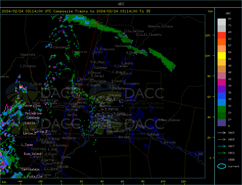The image size is (242, 185).
Task: Pick the orange 60–57 dBZ swatch
Action: click(222, 42)
